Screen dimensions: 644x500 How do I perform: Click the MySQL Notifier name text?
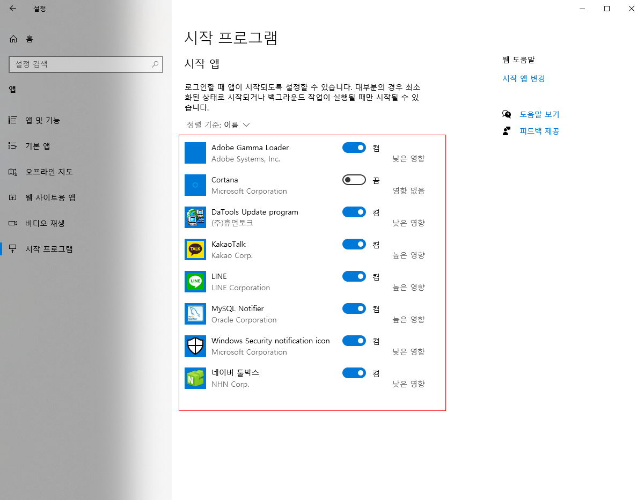coord(238,308)
